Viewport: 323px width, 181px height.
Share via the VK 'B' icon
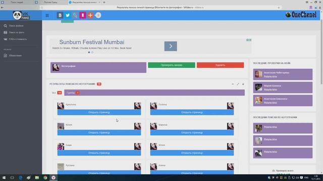60,16
